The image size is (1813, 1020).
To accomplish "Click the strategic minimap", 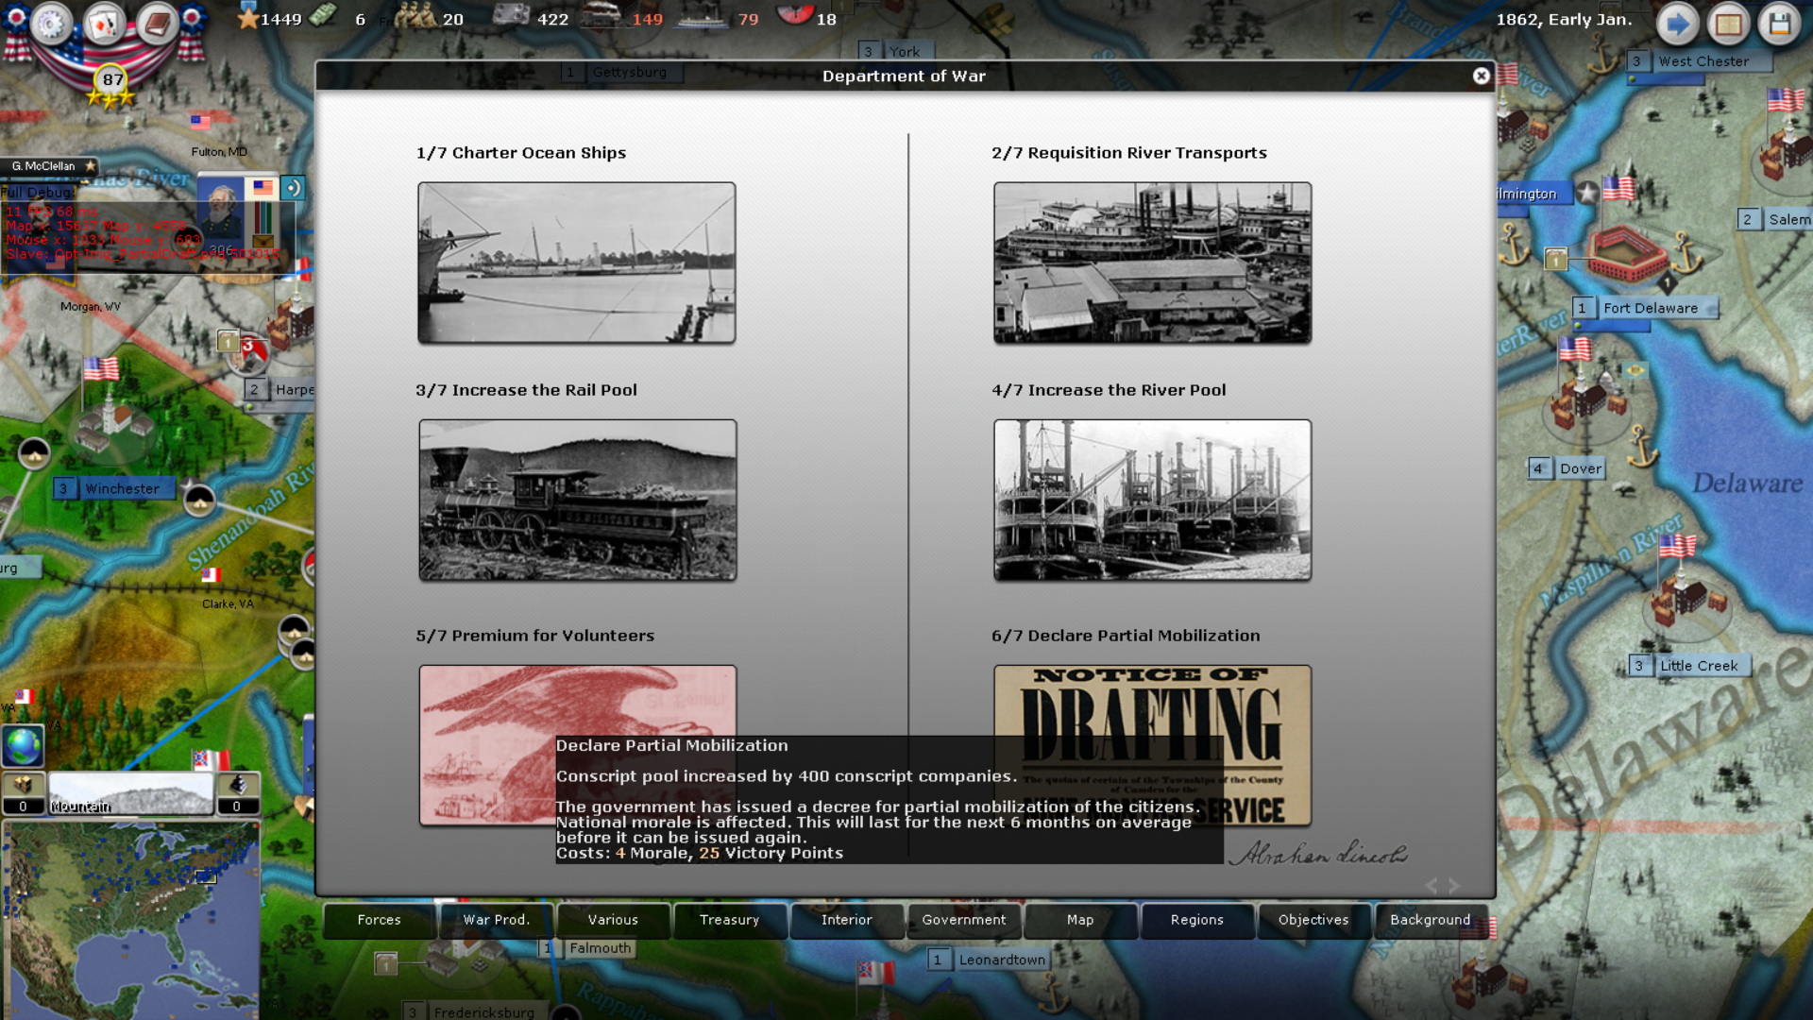I will [x=131, y=920].
